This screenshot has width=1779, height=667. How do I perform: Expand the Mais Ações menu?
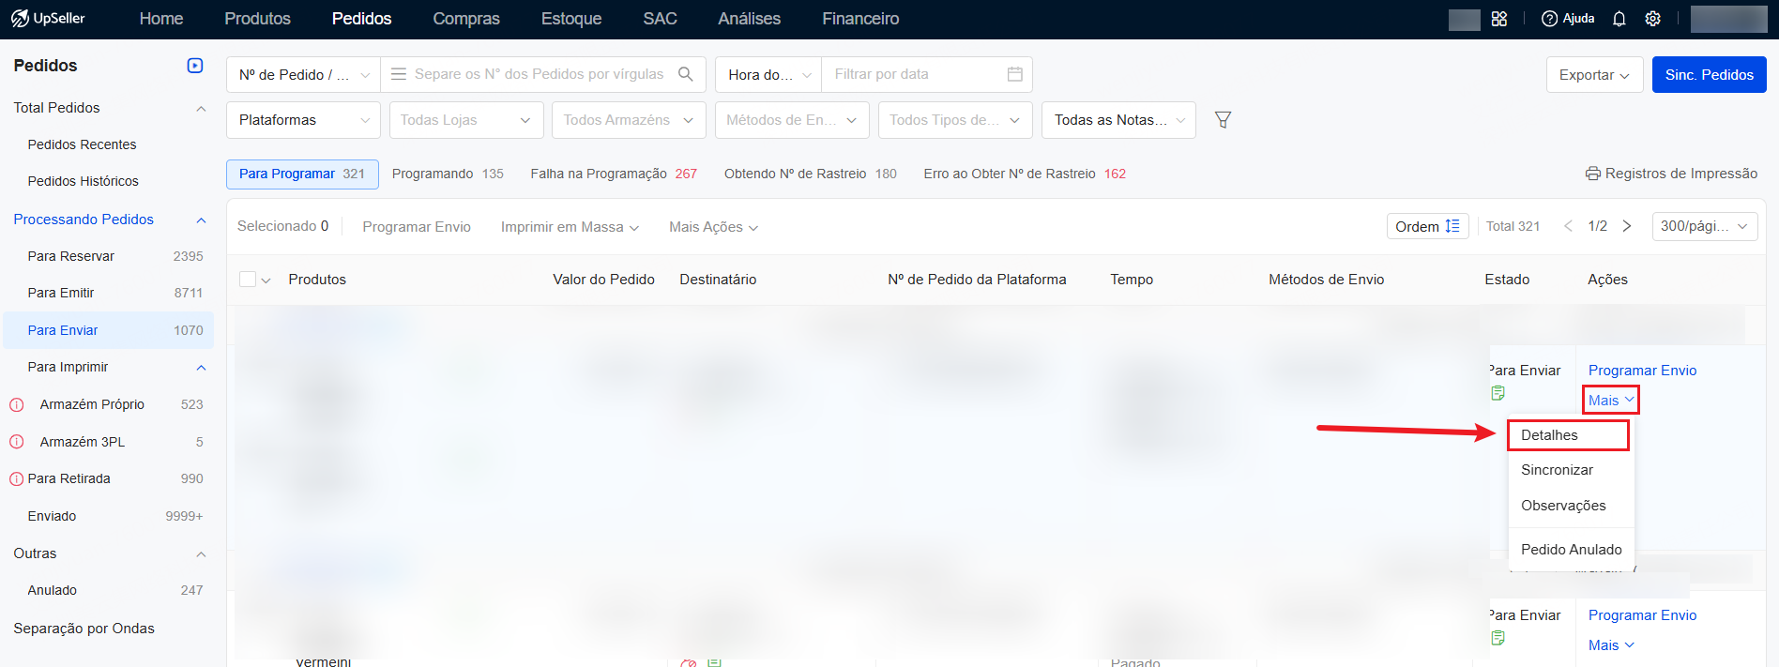[x=713, y=227]
